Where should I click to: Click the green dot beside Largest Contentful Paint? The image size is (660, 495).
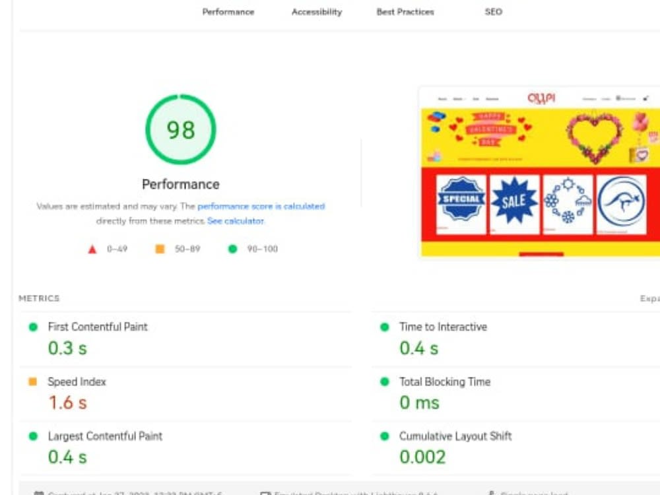click(33, 436)
